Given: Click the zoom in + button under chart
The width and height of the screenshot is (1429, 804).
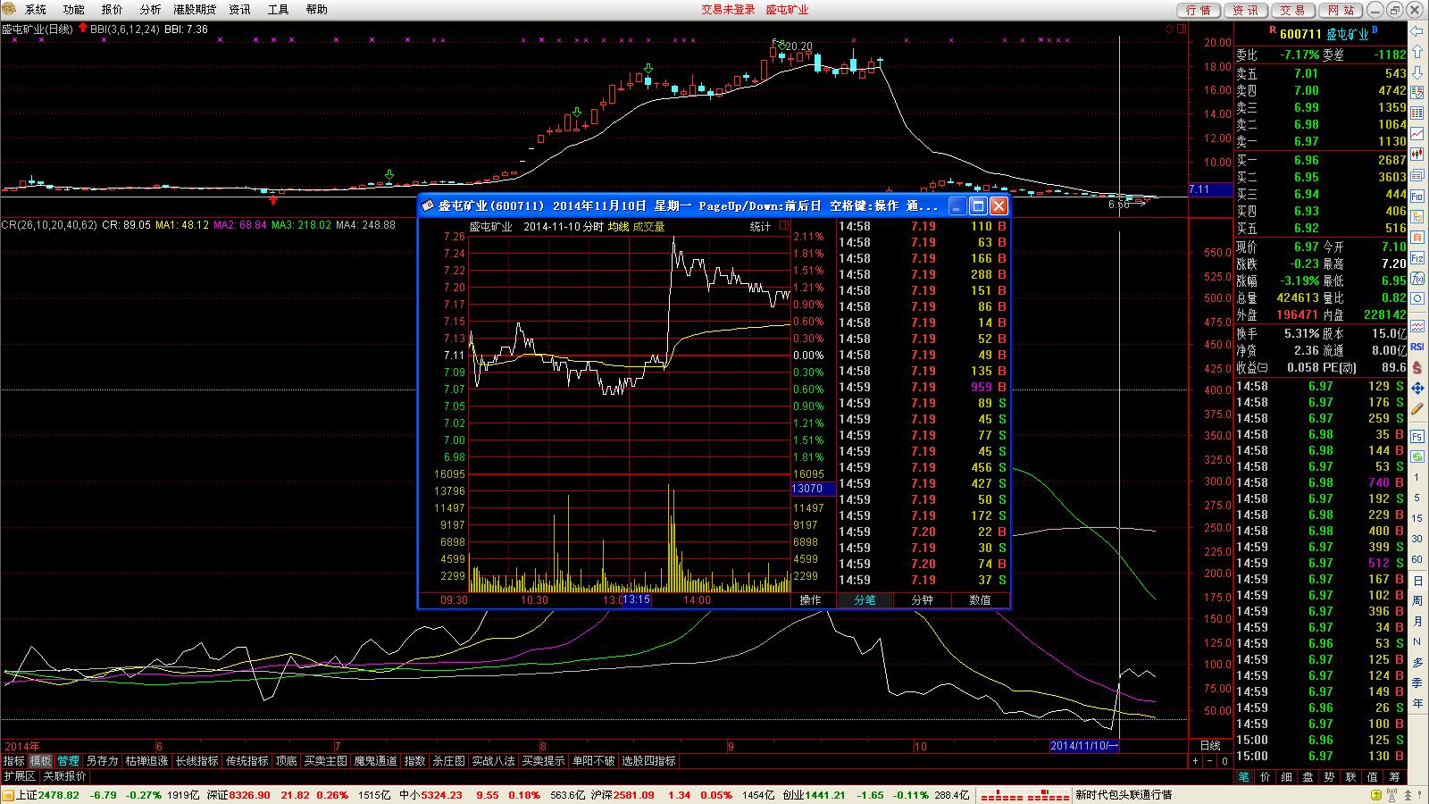Looking at the screenshot, I should (x=1195, y=761).
